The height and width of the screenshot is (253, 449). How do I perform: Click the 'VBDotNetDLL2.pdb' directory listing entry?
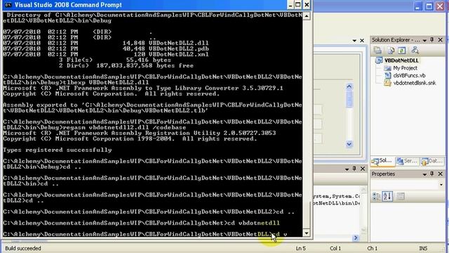coord(179,48)
